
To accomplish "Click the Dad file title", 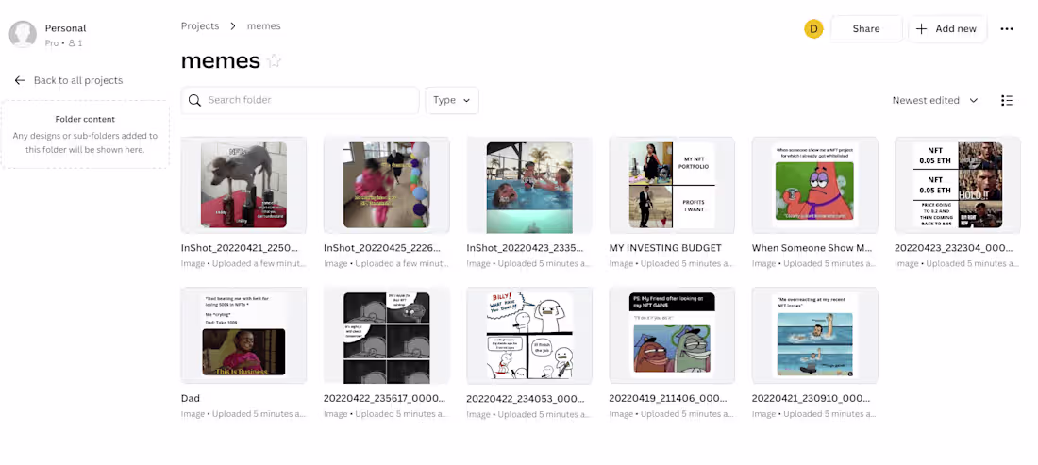I will pyautogui.click(x=191, y=399).
